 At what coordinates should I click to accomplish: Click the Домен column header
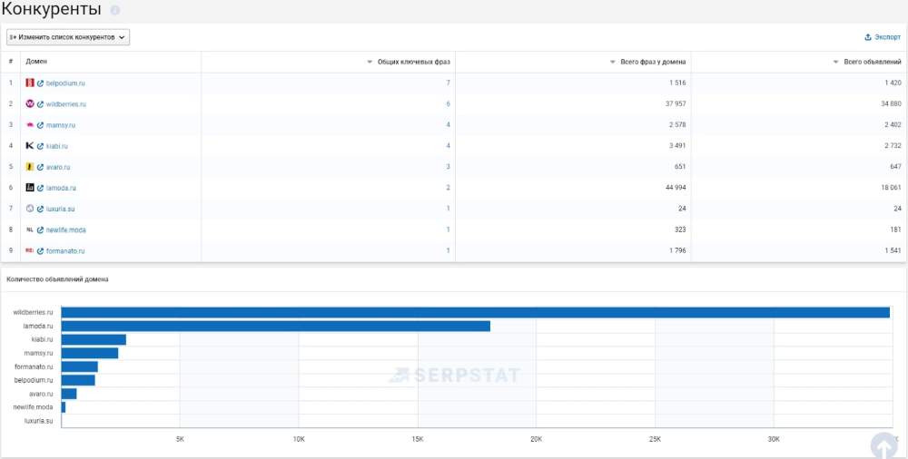(36, 62)
